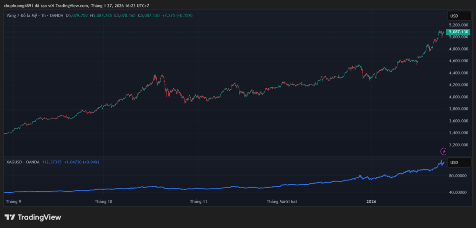Click the chuphuong4891 author header text
The image size is (476, 228).
pyautogui.click(x=19, y=5)
